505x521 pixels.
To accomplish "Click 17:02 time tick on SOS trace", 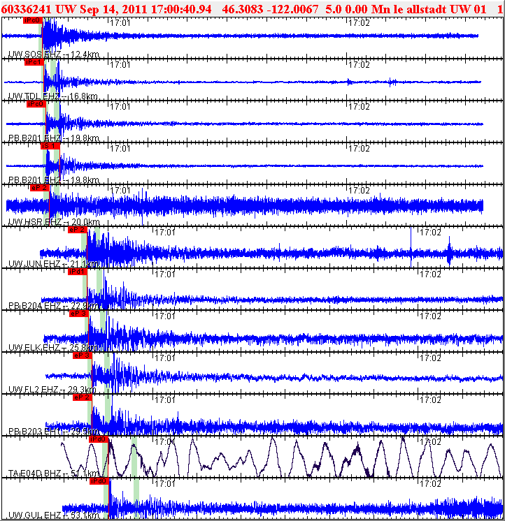I will point(359,22).
